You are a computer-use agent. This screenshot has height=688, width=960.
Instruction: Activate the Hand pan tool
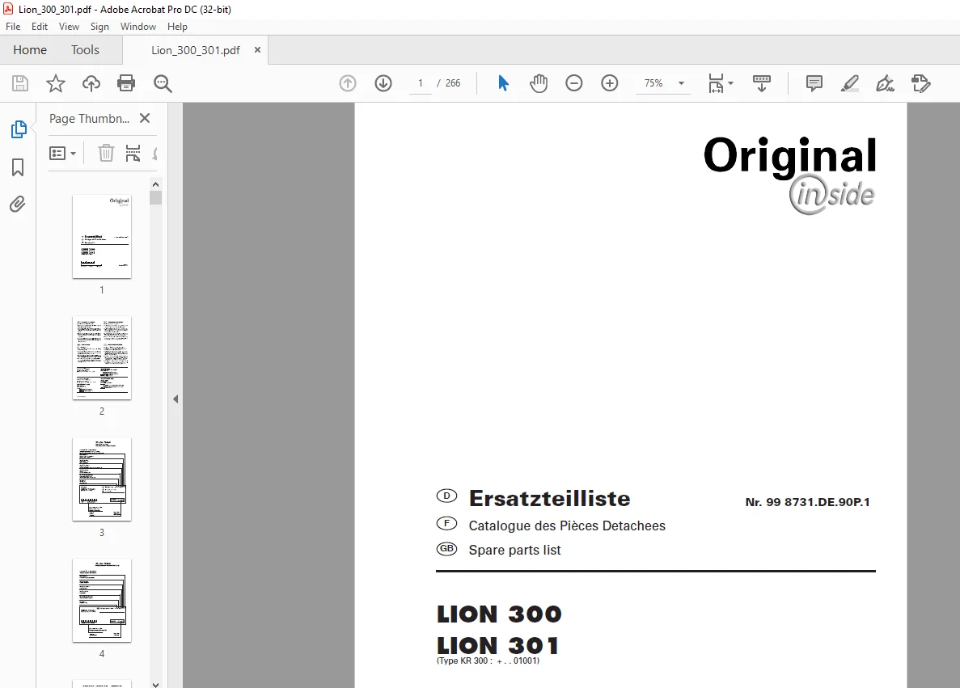(539, 83)
